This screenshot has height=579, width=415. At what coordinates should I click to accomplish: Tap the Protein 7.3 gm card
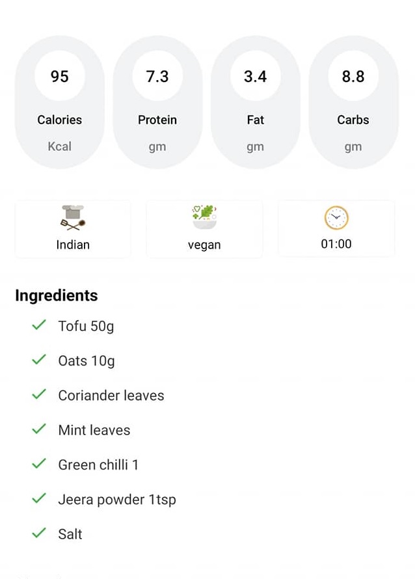[x=157, y=103]
